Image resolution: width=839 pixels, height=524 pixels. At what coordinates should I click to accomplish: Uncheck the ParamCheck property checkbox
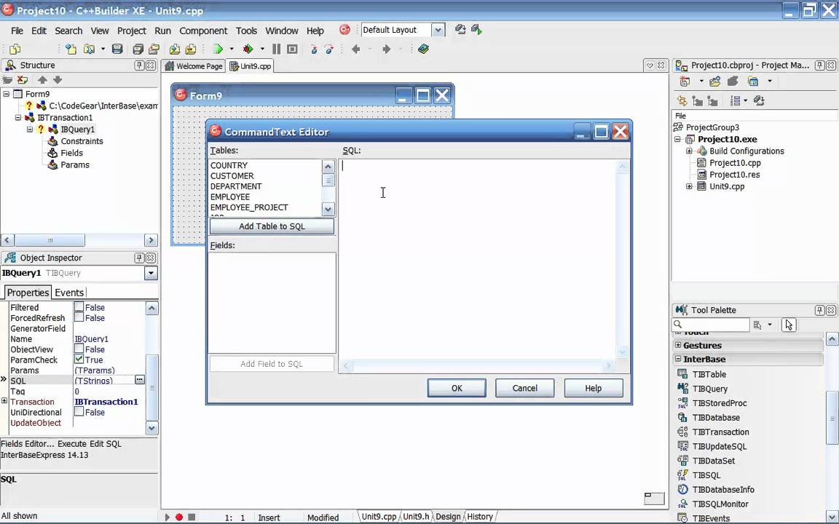coord(79,360)
